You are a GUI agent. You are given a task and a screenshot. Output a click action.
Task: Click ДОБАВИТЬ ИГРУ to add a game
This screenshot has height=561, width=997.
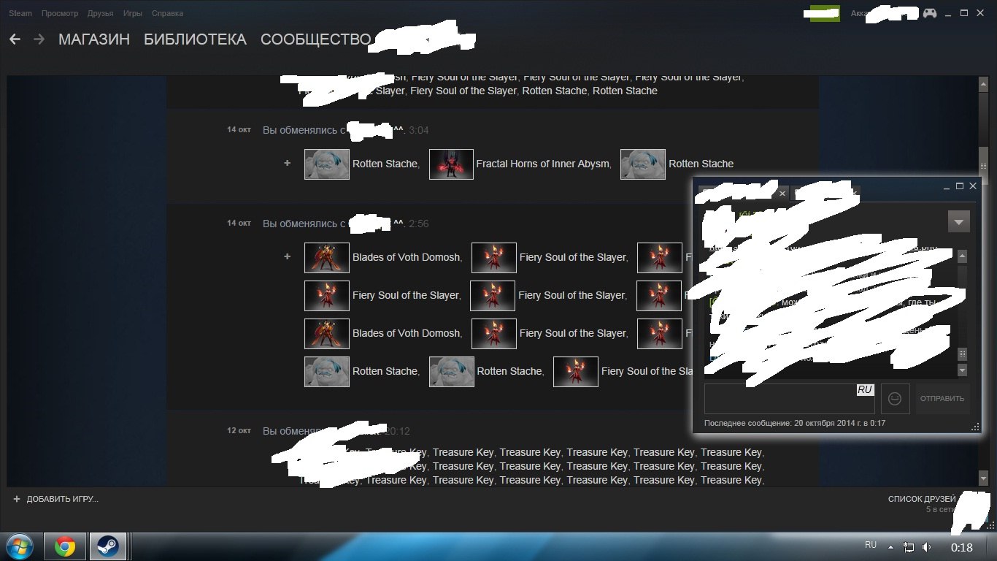(55, 499)
